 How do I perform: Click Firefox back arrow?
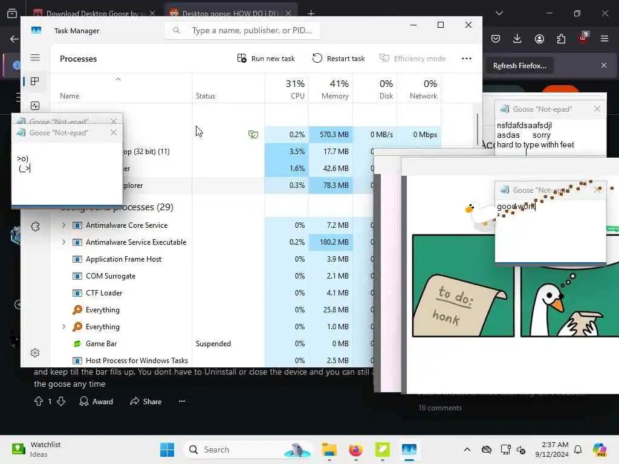15,39
